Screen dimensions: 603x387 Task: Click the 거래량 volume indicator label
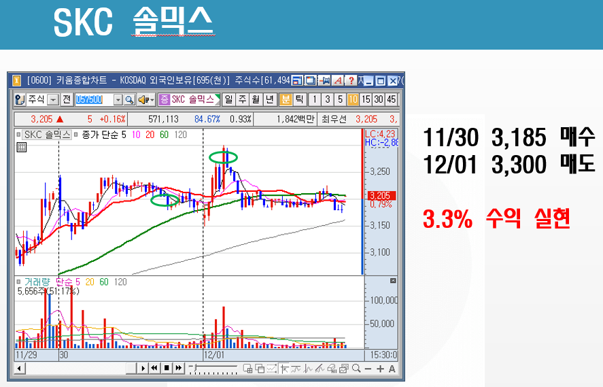[37, 282]
